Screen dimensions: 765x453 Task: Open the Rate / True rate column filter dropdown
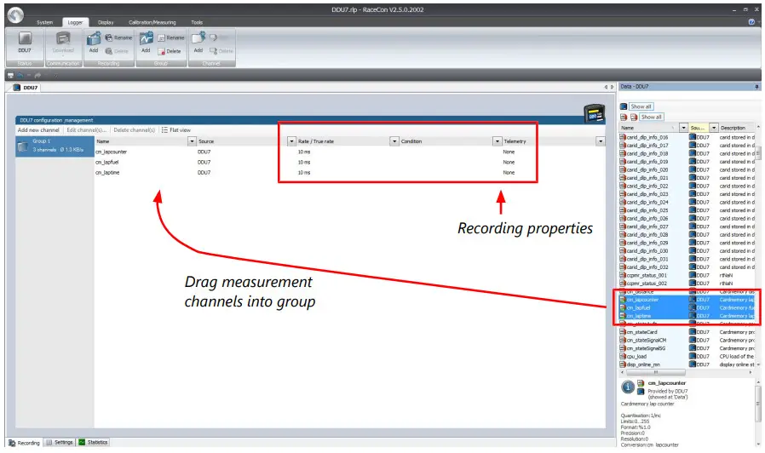click(394, 141)
